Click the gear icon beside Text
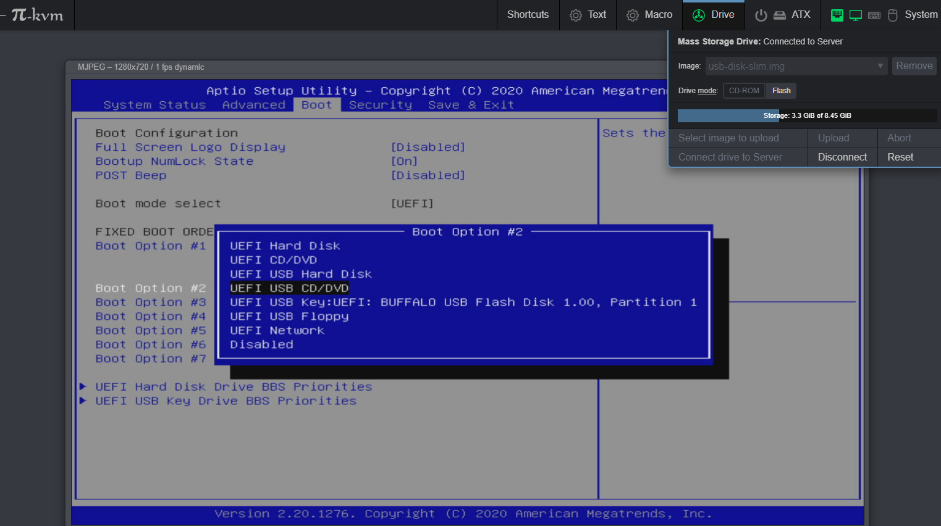 pyautogui.click(x=574, y=14)
